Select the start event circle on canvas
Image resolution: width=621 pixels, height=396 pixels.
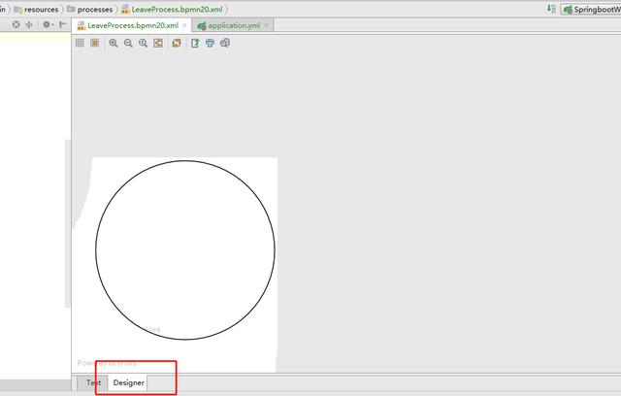click(185, 249)
